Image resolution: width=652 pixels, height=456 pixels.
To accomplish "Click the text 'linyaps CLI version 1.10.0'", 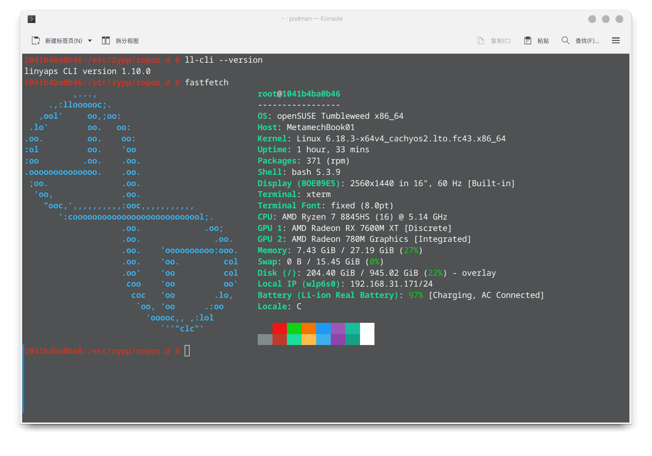I will [88, 71].
